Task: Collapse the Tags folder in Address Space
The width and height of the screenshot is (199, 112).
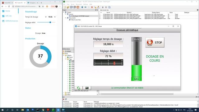Action: 66,59
